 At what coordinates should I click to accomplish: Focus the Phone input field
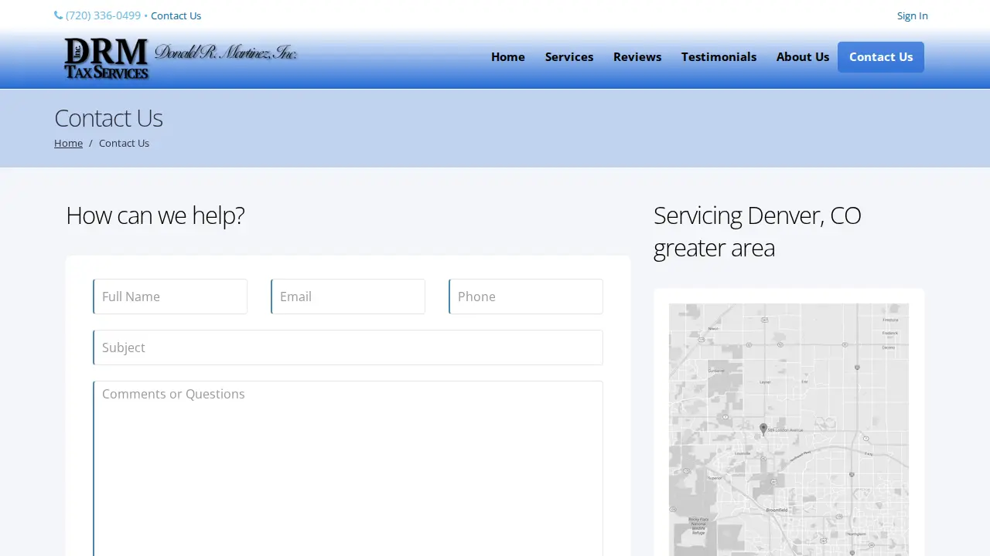click(x=526, y=297)
